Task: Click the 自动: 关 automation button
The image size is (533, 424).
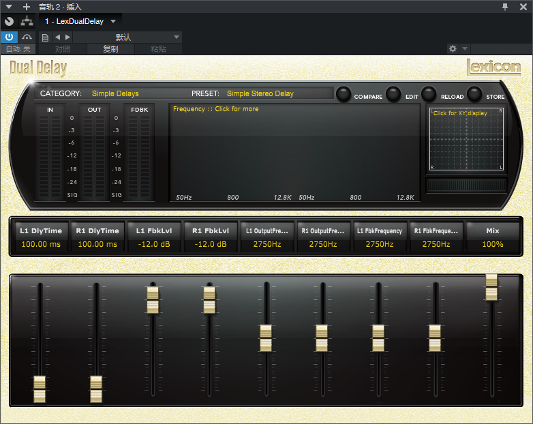Action: click(18, 49)
